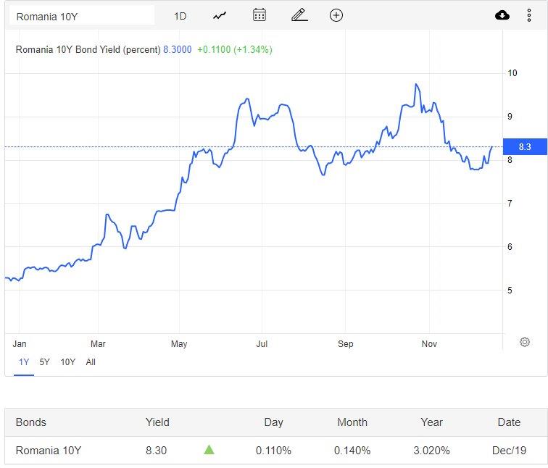Open chart settings gear icon
The image size is (548, 468).
point(524,342)
